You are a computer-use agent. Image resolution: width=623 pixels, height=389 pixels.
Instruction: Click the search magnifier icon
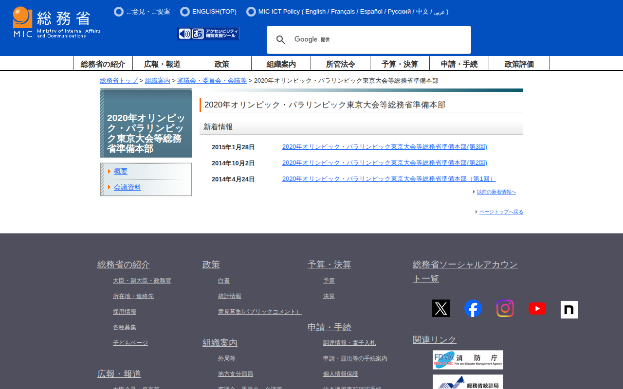click(x=280, y=40)
